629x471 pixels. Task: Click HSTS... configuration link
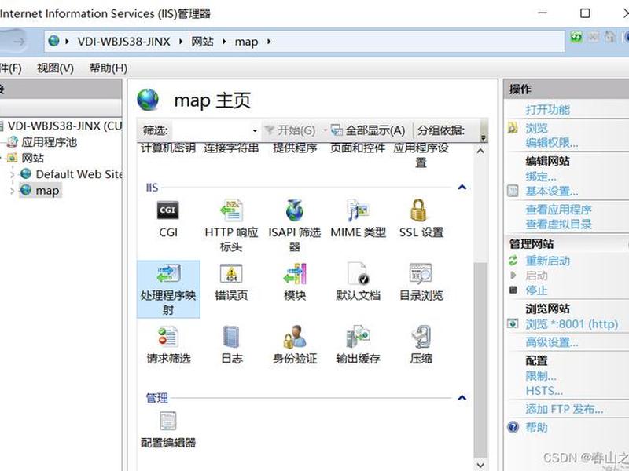pyautogui.click(x=544, y=390)
